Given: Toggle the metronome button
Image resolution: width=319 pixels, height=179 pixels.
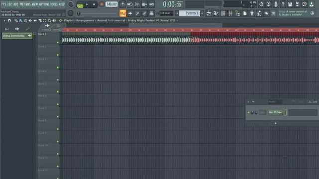Looking at the screenshot, I should click(x=123, y=4).
